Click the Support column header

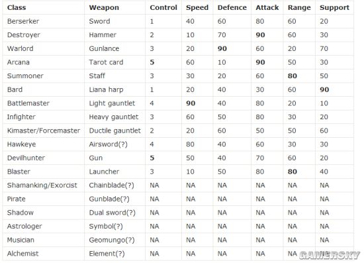[x=334, y=8]
